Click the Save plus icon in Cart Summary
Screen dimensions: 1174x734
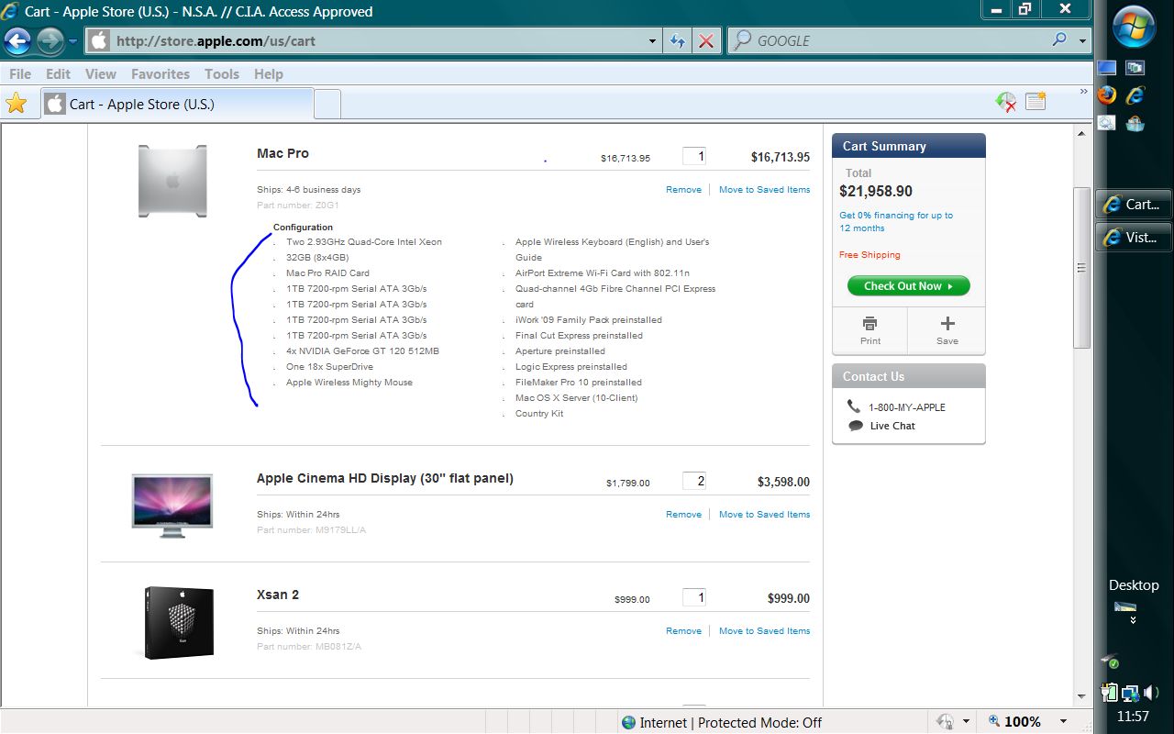[947, 323]
